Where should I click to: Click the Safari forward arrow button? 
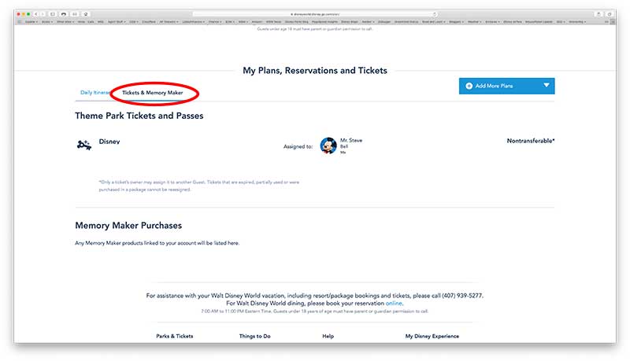43,14
